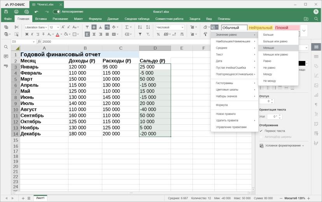The image size is (322, 202).
Task: Click the filter funnel icon
Action: (140, 34)
